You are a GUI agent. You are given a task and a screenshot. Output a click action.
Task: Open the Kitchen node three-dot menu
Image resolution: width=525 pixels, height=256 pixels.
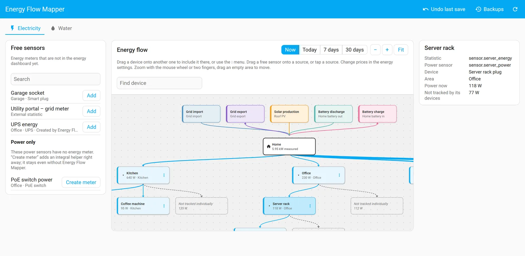coord(164,175)
